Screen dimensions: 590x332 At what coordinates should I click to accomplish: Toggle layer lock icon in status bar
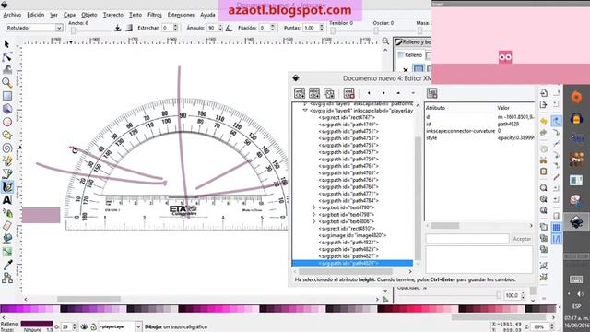point(93,326)
